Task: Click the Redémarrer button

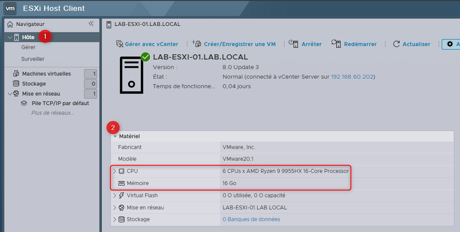Action: click(x=354, y=44)
